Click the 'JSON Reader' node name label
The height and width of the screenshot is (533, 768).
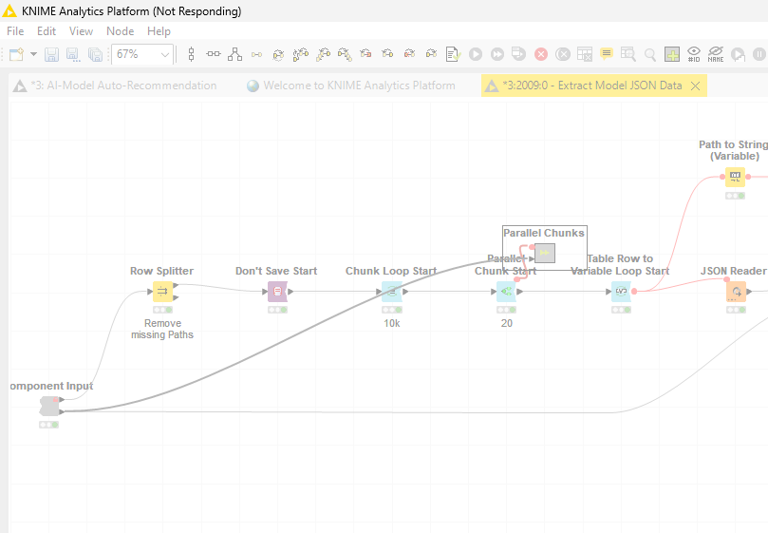tap(733, 271)
